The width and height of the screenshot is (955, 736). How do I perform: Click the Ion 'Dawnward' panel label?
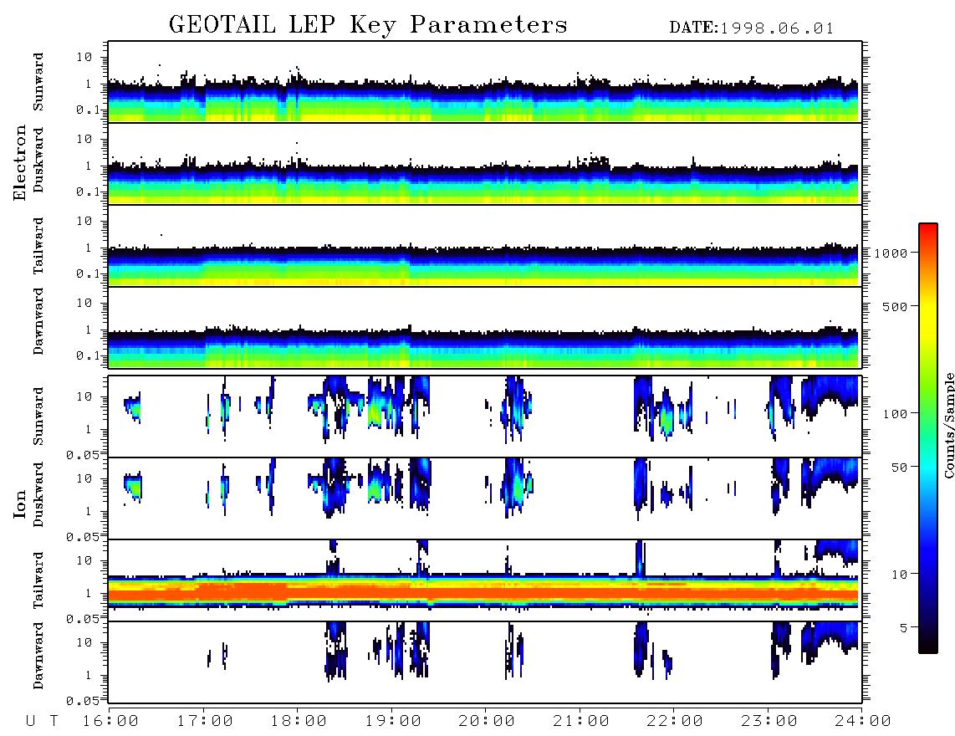click(x=38, y=656)
